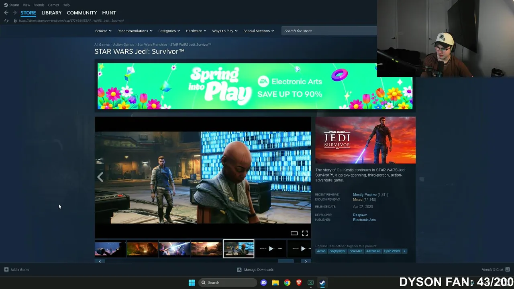Select the desert sunset thumbnail

coord(206,249)
